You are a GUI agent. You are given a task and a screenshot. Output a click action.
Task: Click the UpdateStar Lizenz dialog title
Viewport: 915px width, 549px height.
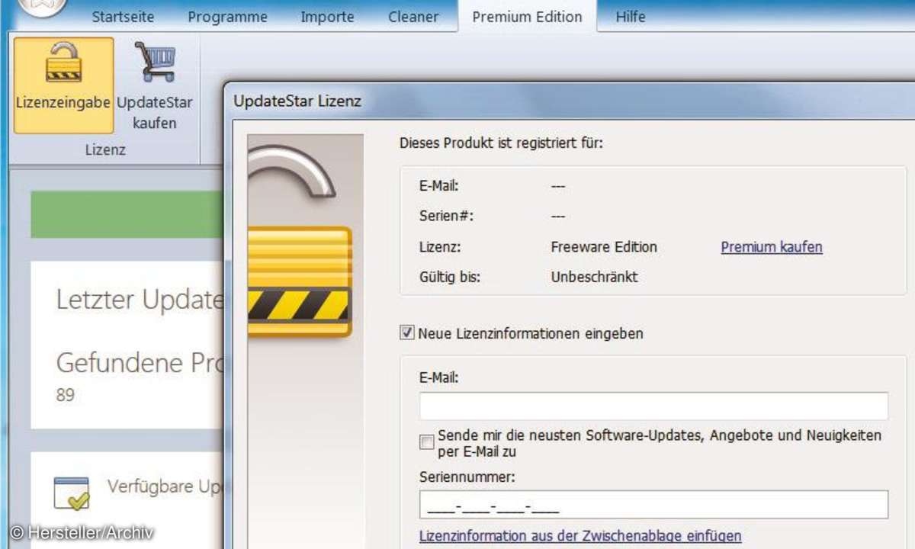(297, 101)
